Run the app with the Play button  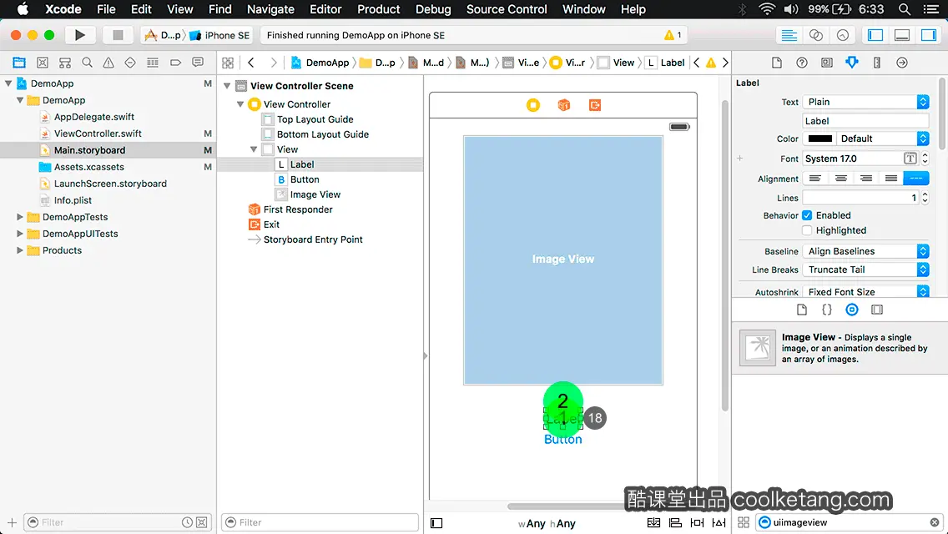pyautogui.click(x=79, y=35)
